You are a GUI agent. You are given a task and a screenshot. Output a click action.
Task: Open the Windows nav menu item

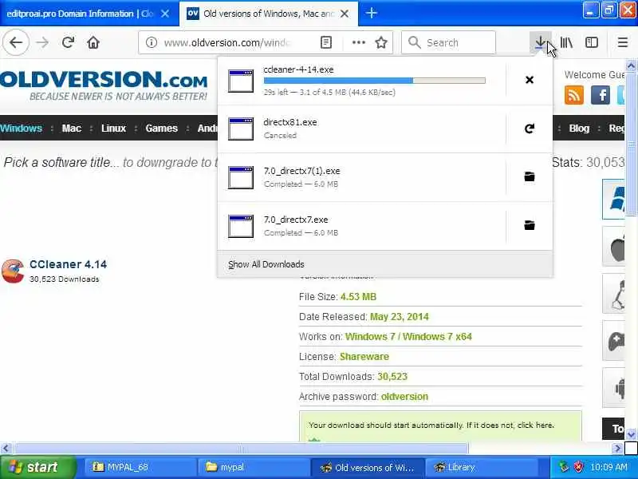(22, 129)
